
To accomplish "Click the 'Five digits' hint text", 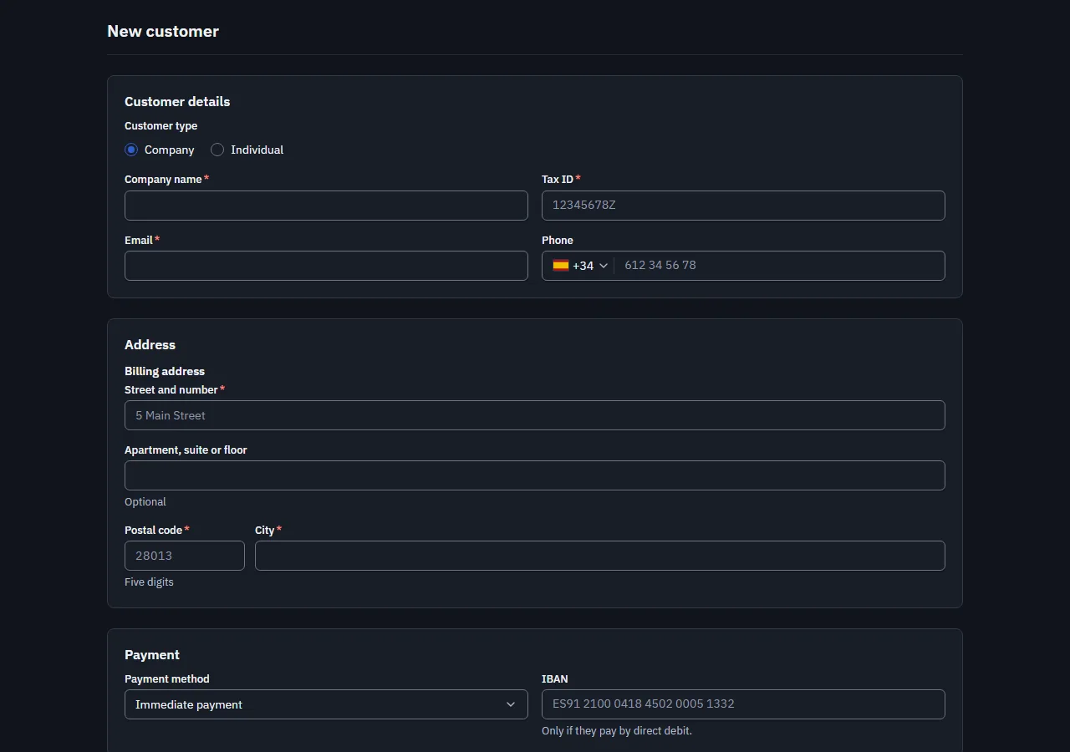I will point(149,582).
